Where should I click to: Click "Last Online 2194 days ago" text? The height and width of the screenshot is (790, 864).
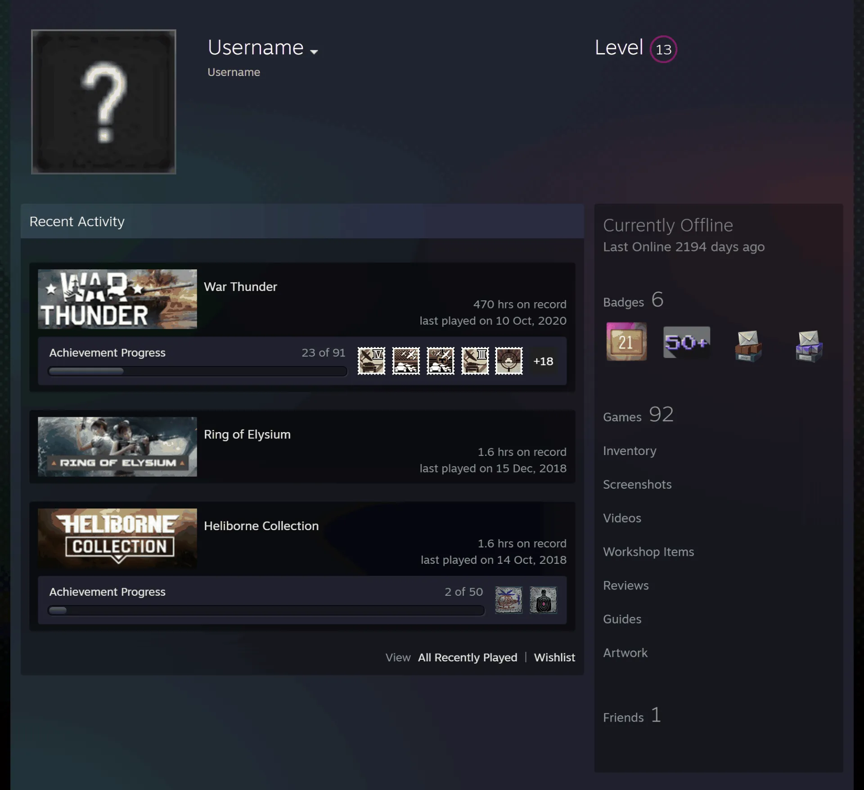684,247
